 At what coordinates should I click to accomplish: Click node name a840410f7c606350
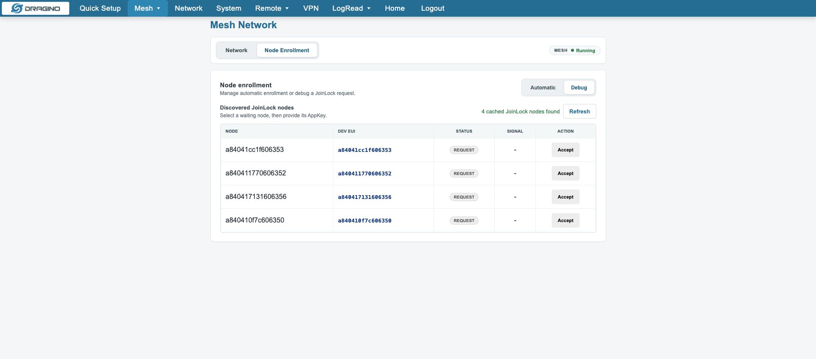[255, 220]
